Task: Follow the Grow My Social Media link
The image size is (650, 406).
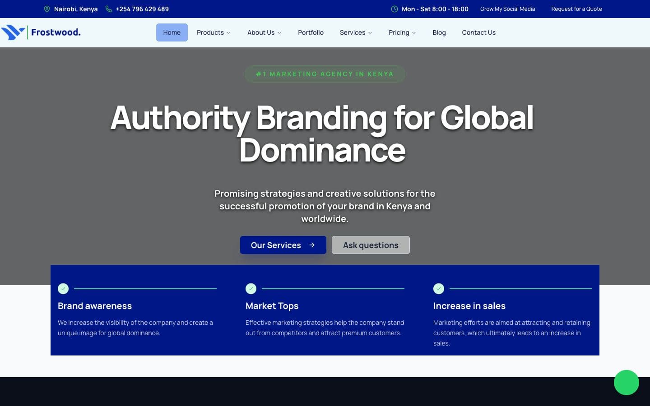Action: (507, 9)
